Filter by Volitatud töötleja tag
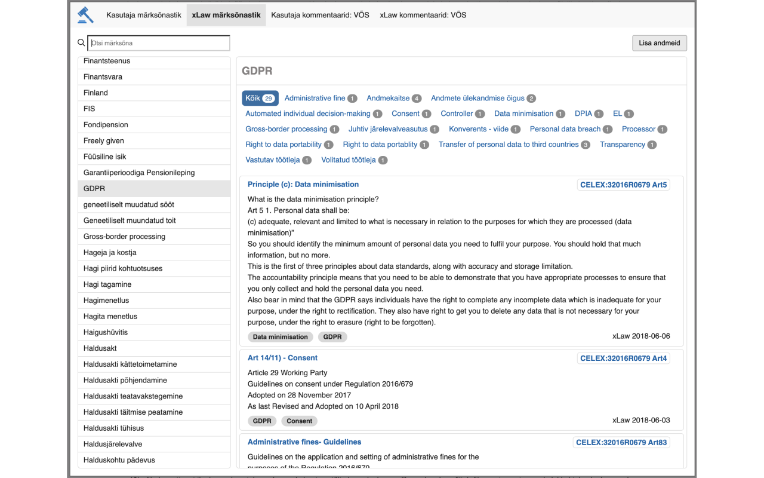Screen dimensions: 764x478 (x=355, y=160)
